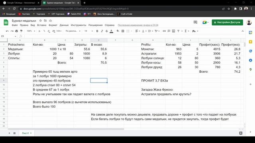The width and height of the screenshot is (255, 143).
Task: Show the all sheets list
Action: (x=14, y=133)
